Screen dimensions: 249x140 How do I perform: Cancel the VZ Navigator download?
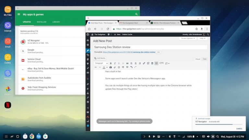click(x=239, y=129)
